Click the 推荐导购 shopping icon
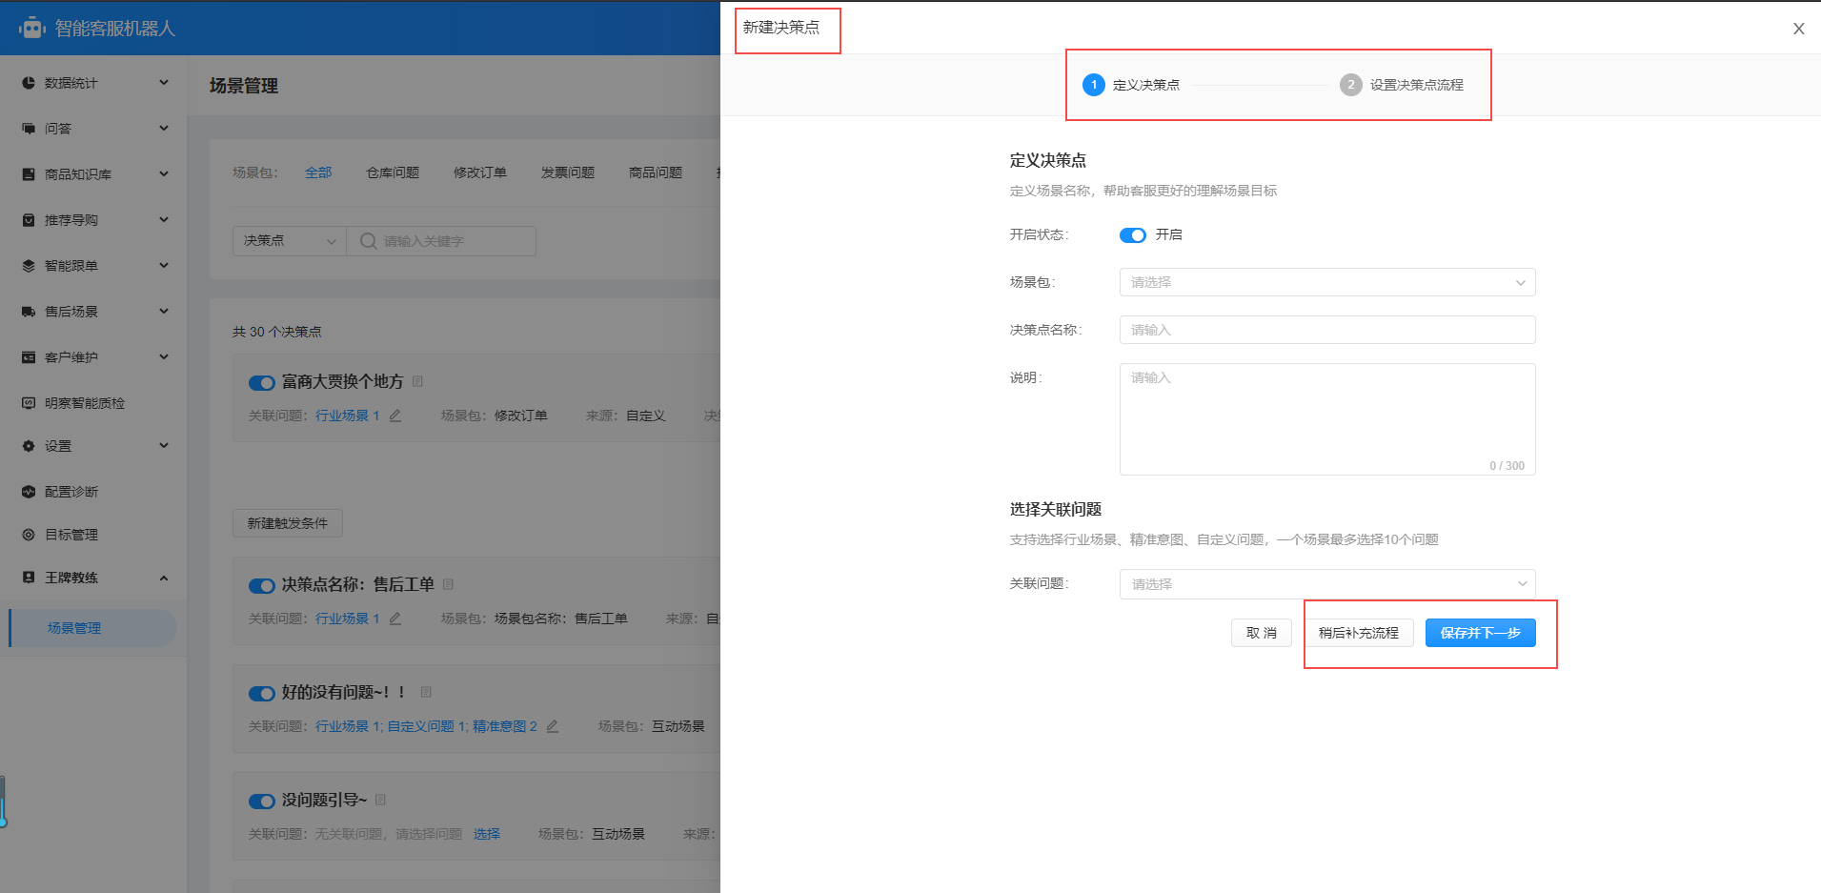 29,220
